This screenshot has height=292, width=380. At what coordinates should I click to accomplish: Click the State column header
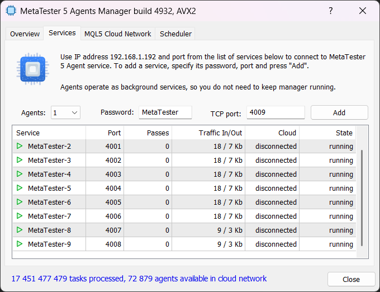(x=327, y=133)
